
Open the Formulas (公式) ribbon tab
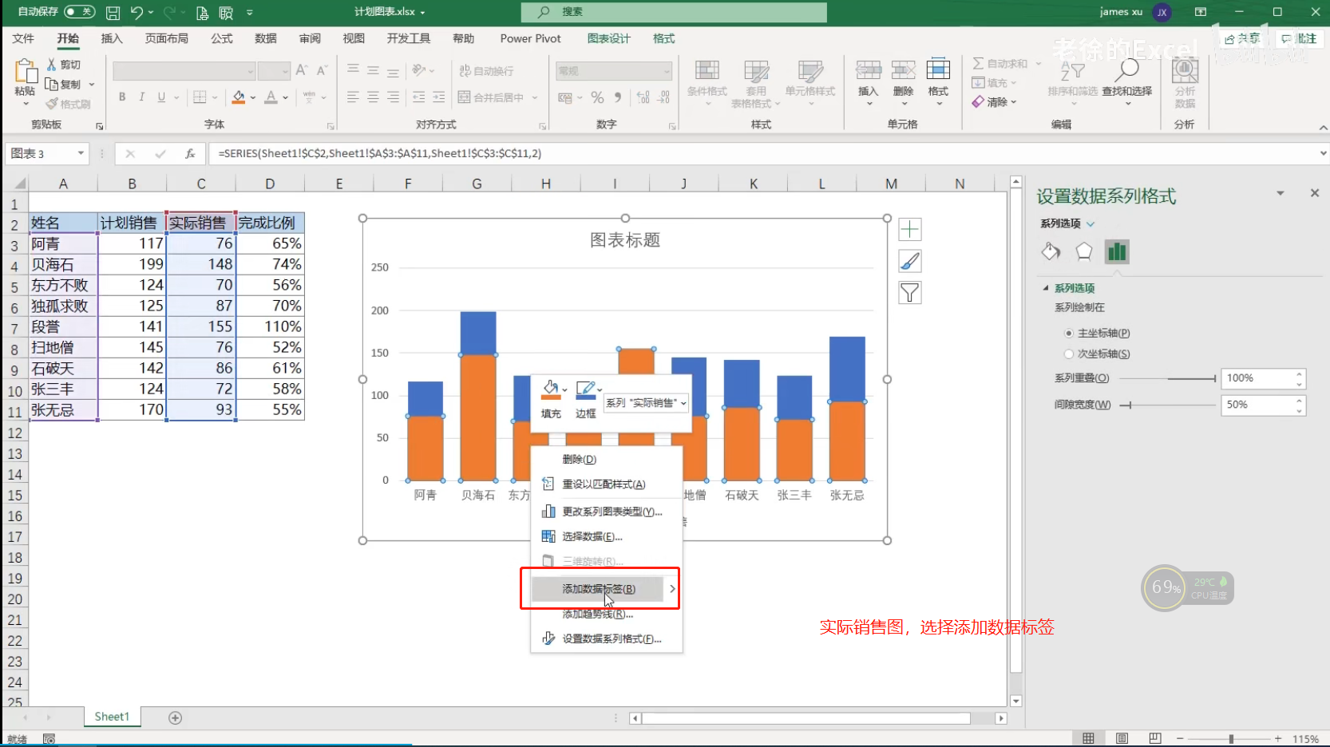[x=221, y=38]
